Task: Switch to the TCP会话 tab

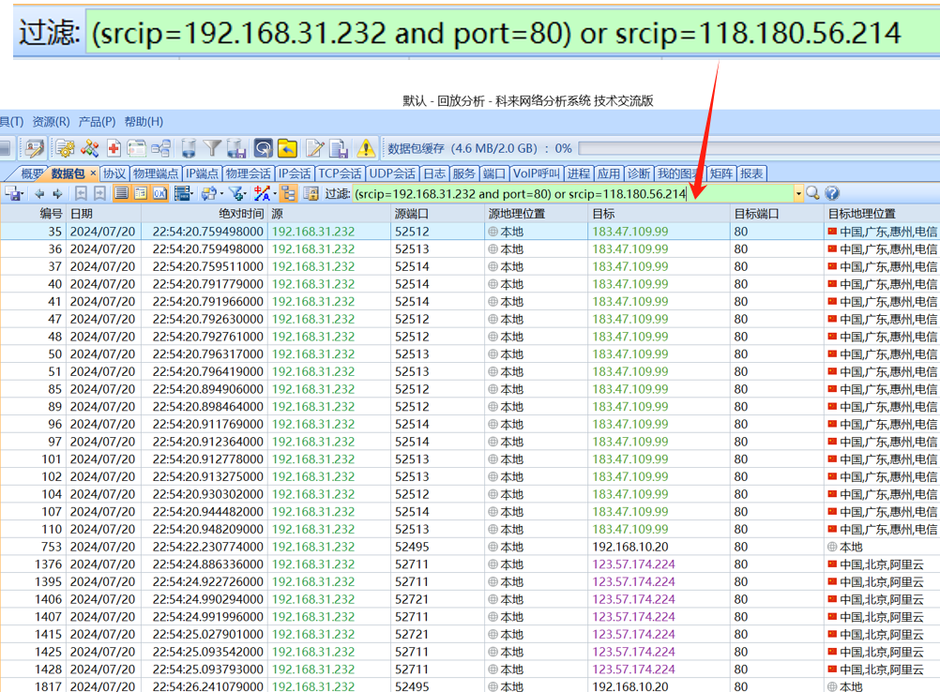Action: (340, 173)
